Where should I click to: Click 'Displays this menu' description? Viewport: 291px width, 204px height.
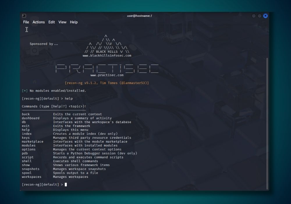[x=71, y=130]
